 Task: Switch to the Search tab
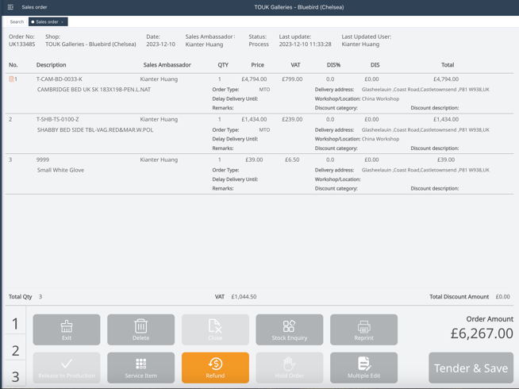point(17,22)
